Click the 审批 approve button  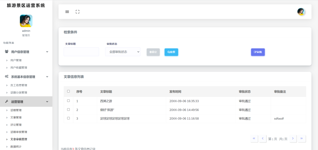(x=258, y=52)
